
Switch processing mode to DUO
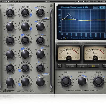(82, 66)
